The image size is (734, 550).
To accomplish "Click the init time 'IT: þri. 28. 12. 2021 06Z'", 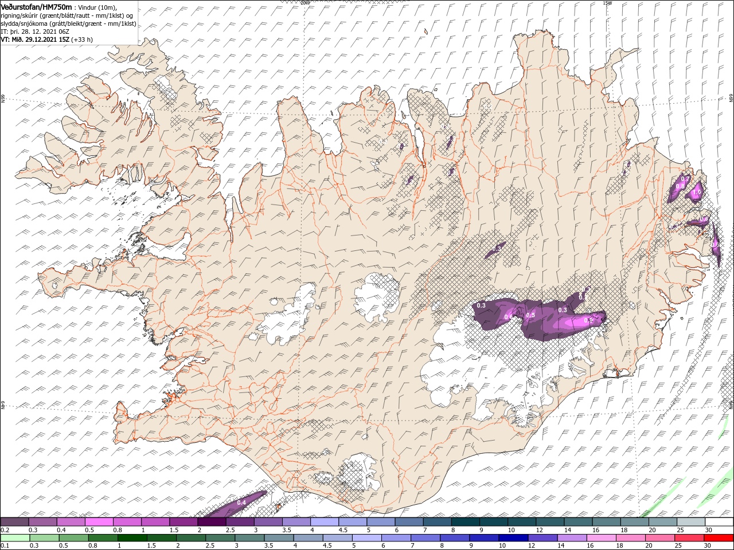I will (34, 32).
